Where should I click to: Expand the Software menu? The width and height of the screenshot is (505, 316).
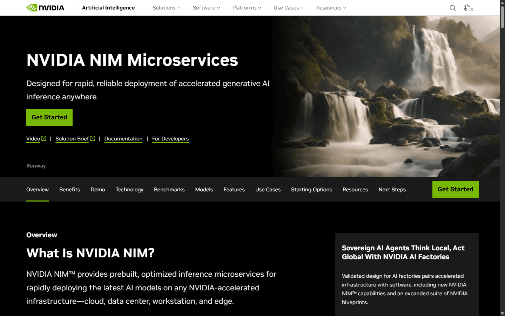point(206,8)
